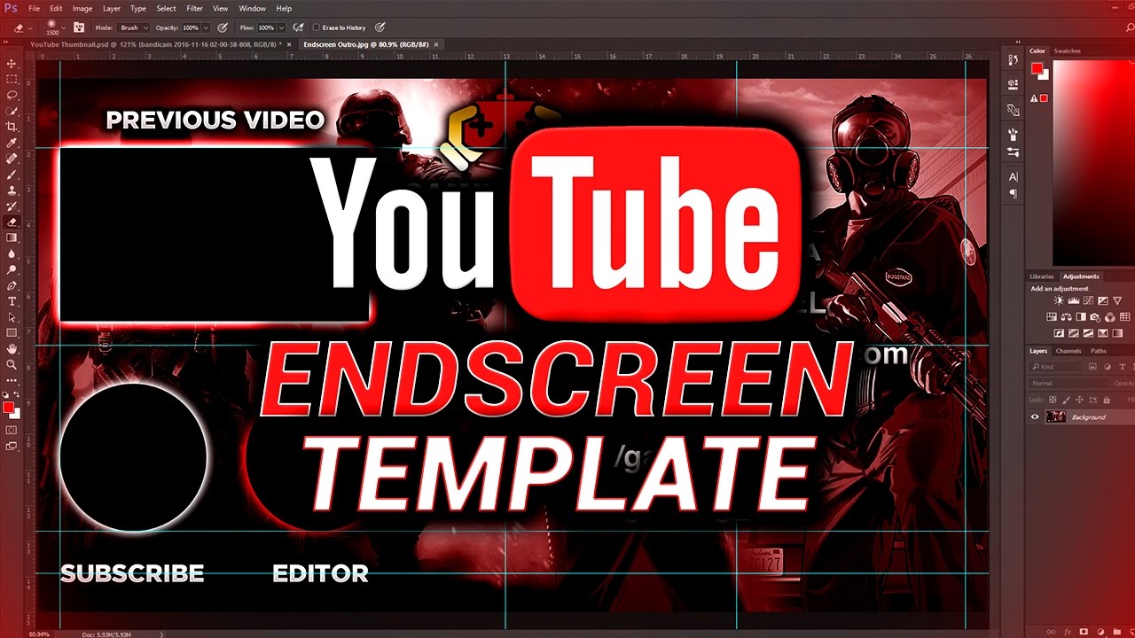
Task: Select the Zoom tool
Action: [12, 364]
